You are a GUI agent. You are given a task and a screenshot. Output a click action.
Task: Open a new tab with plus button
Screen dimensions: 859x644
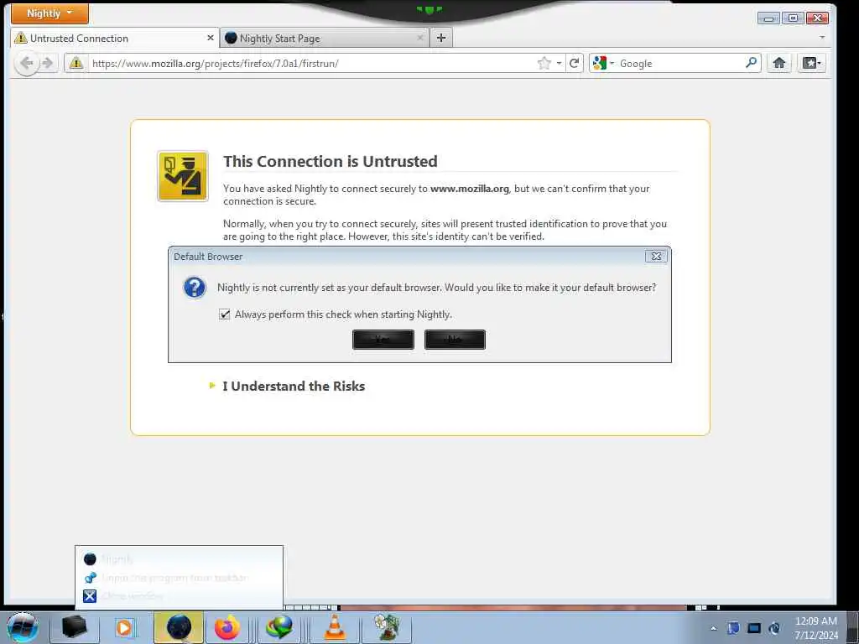pyautogui.click(x=441, y=38)
